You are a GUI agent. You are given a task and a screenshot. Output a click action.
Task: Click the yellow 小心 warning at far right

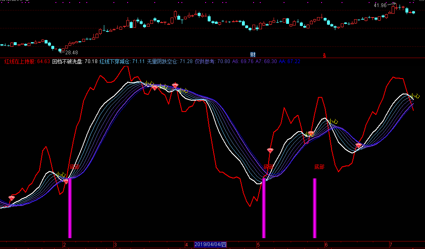(415, 96)
